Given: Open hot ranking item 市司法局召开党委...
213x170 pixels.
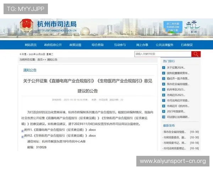Looking at the screenshot, I should 178,101.
